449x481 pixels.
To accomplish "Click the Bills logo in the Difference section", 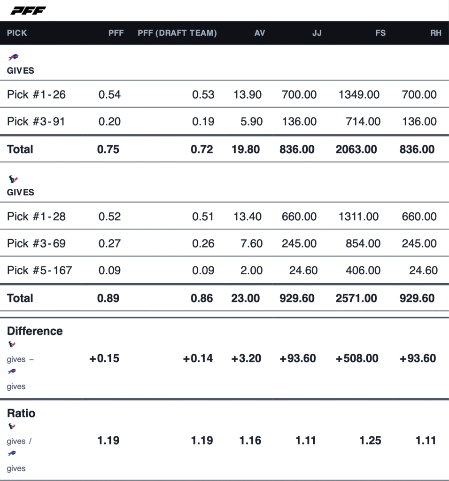I will point(12,372).
